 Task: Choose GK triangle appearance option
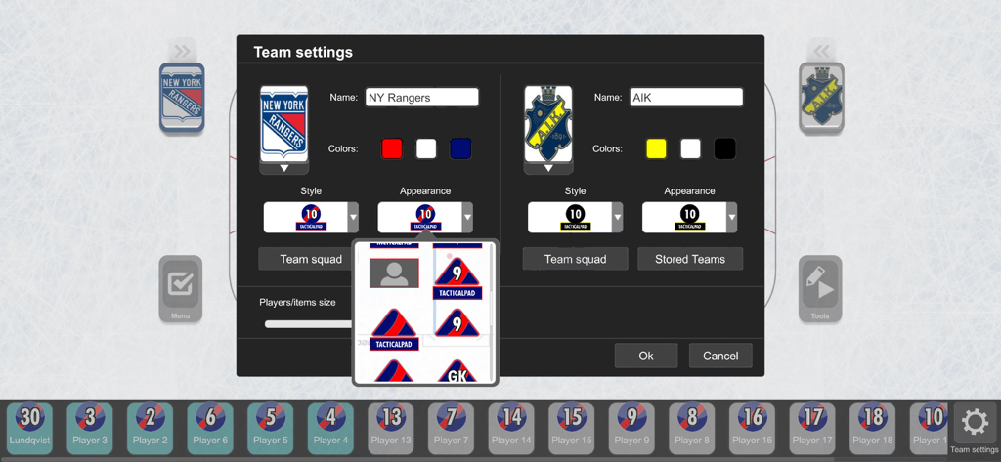457,371
